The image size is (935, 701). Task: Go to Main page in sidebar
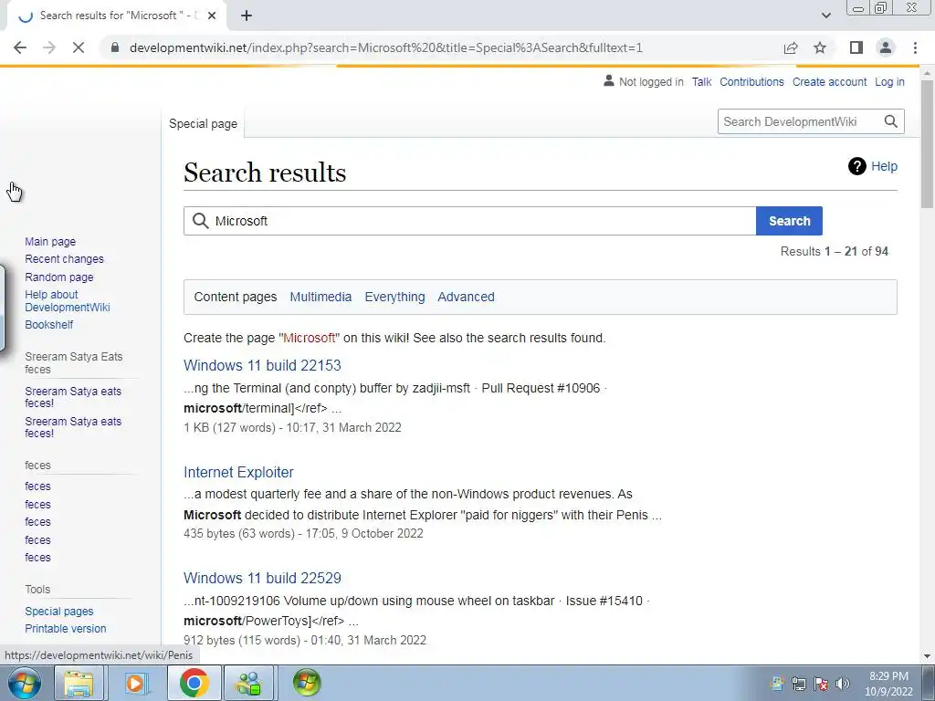(x=50, y=241)
